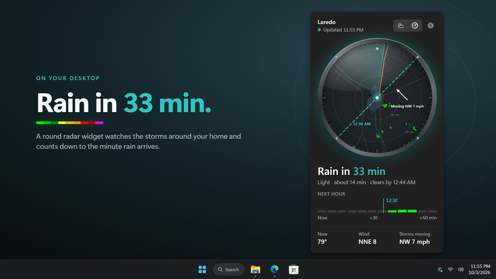
Task: Click the 79° current temperature
Action: point(322,242)
